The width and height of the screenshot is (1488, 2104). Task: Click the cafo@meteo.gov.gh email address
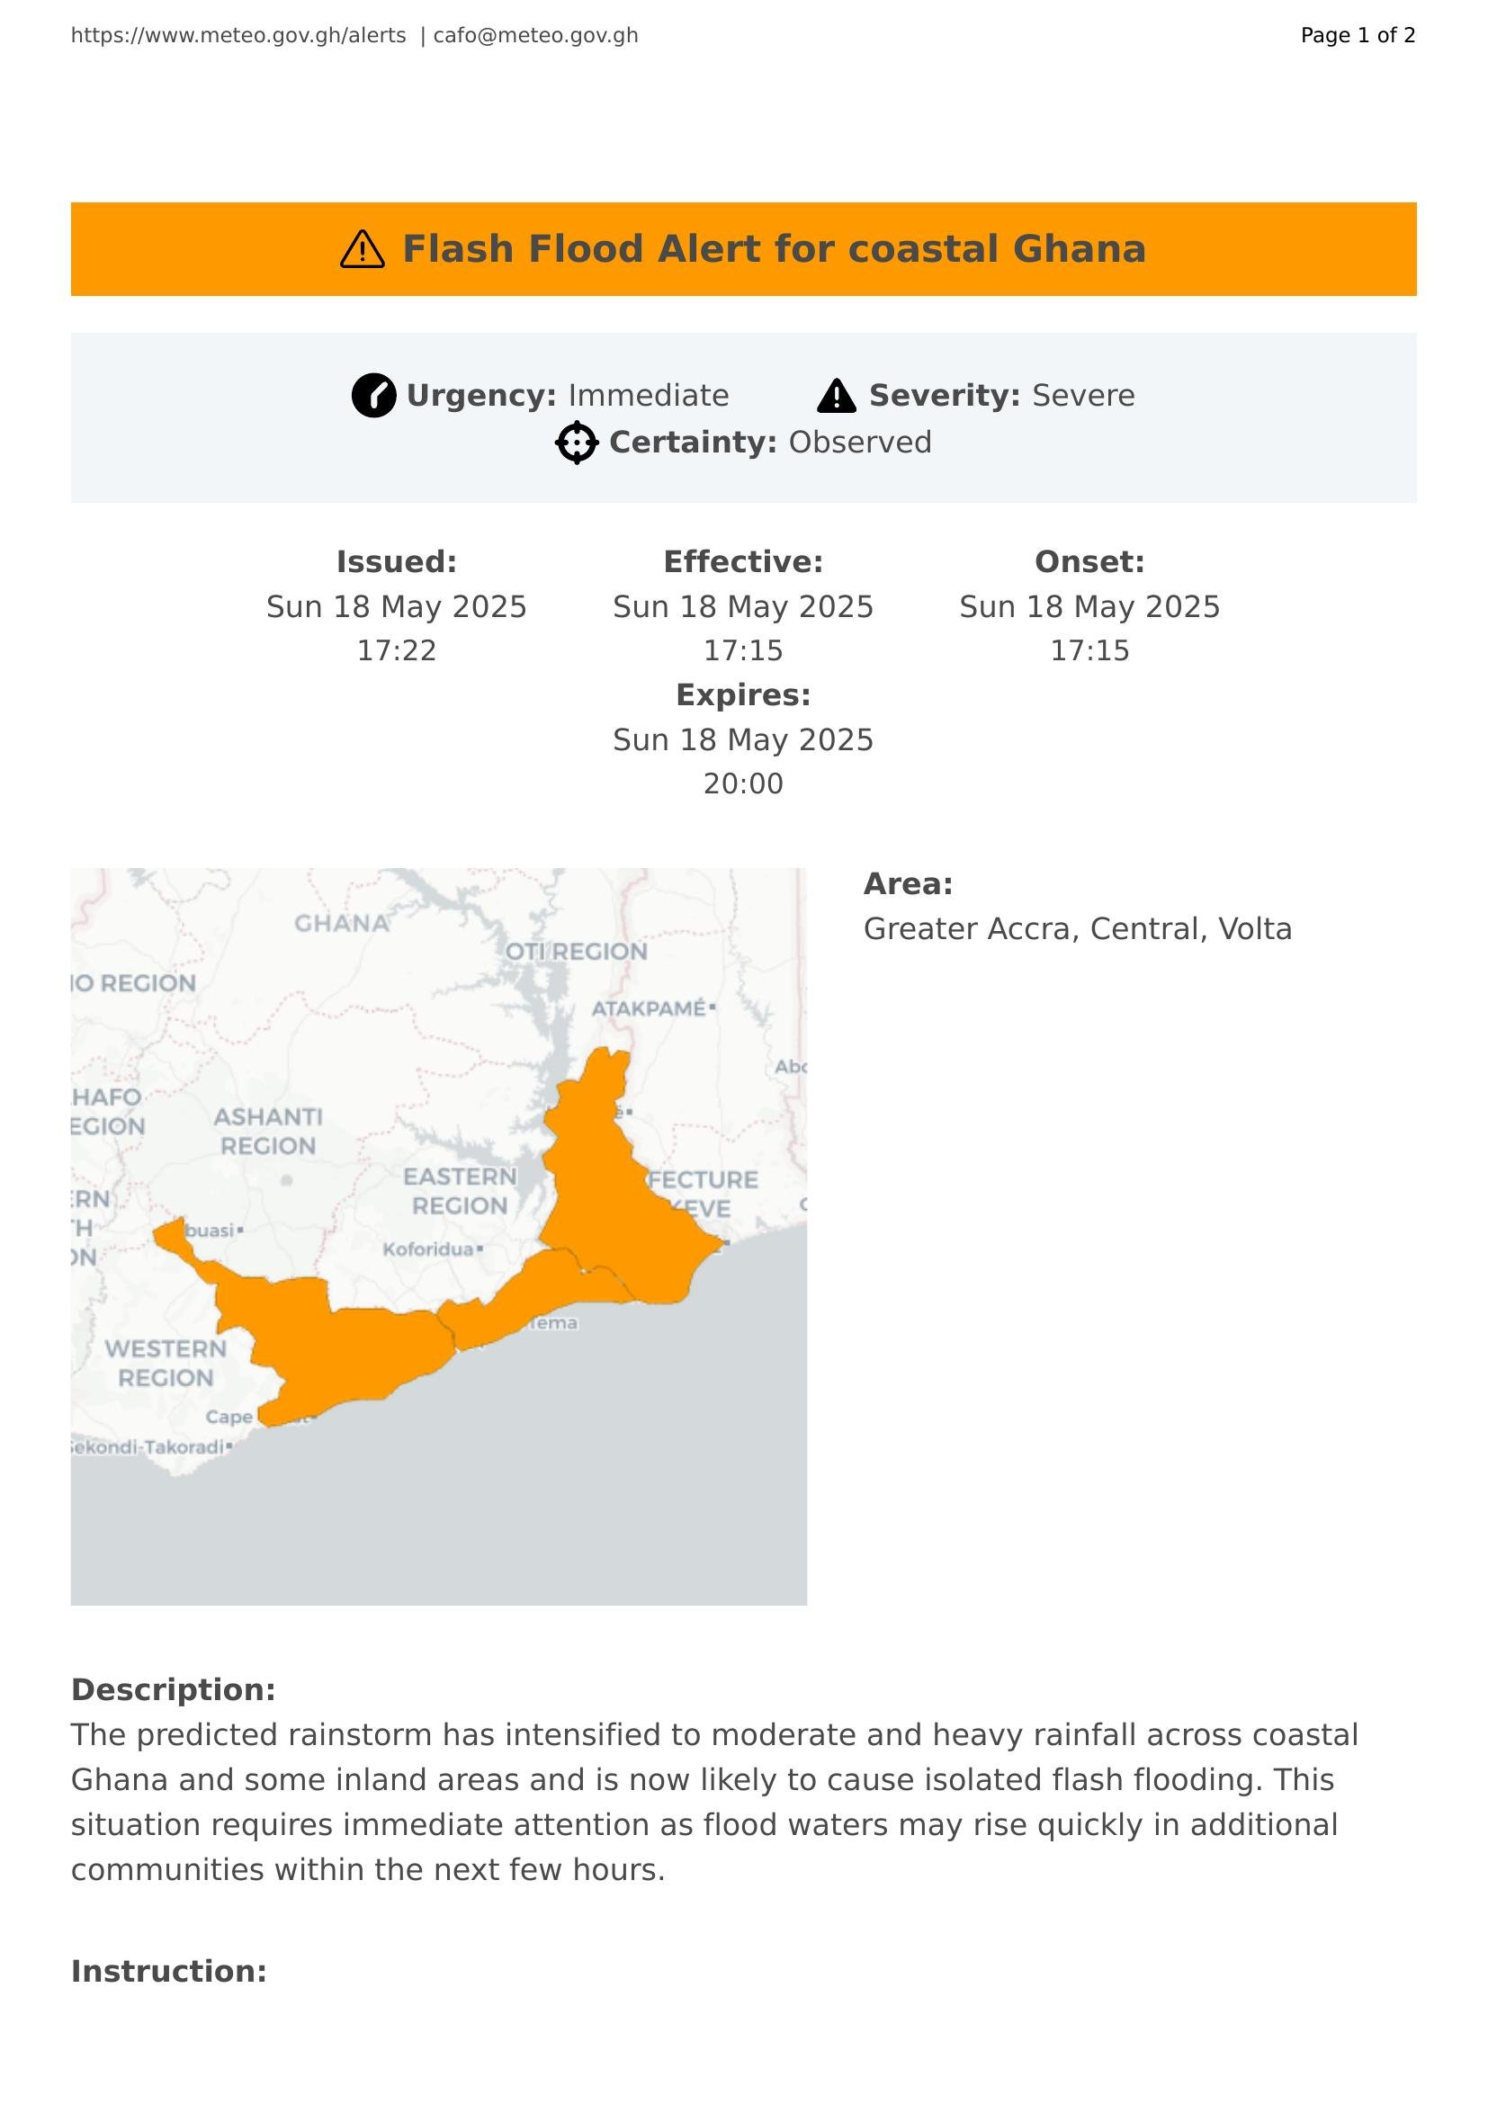pyautogui.click(x=535, y=36)
